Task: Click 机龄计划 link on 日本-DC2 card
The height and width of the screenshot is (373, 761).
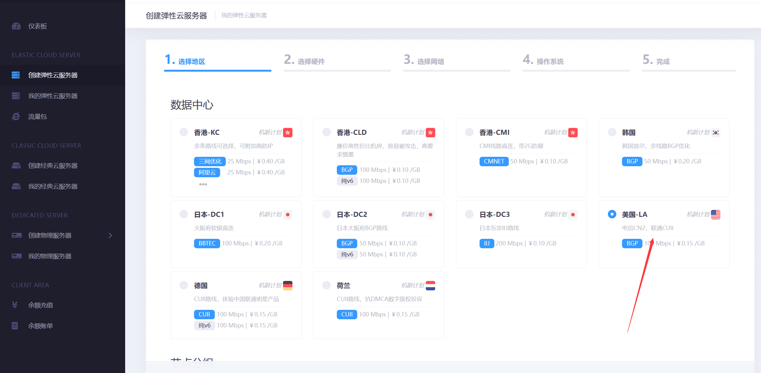Action: click(413, 214)
